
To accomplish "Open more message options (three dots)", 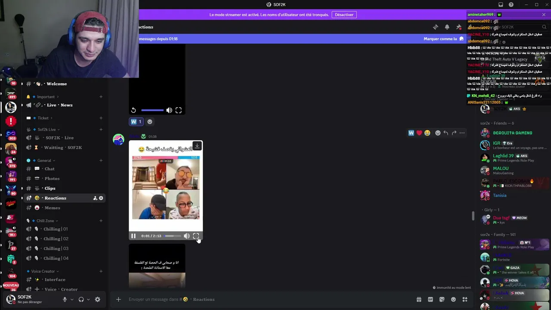I will coord(462,133).
